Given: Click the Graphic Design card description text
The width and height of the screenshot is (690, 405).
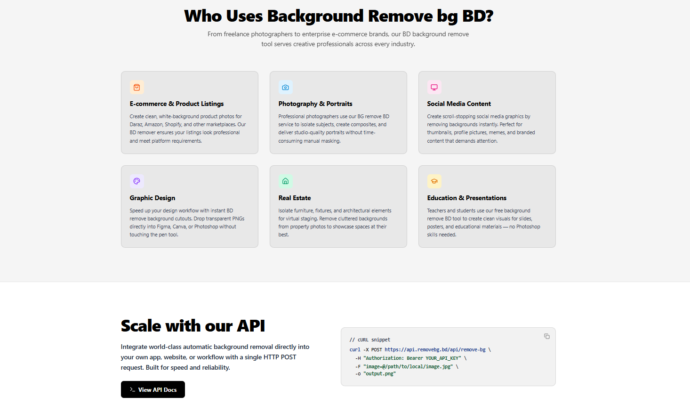Looking at the screenshot, I should pos(187,223).
